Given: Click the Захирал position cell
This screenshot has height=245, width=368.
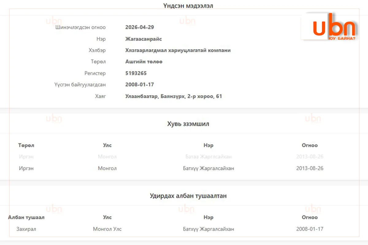Looking at the screenshot, I should point(26,229).
